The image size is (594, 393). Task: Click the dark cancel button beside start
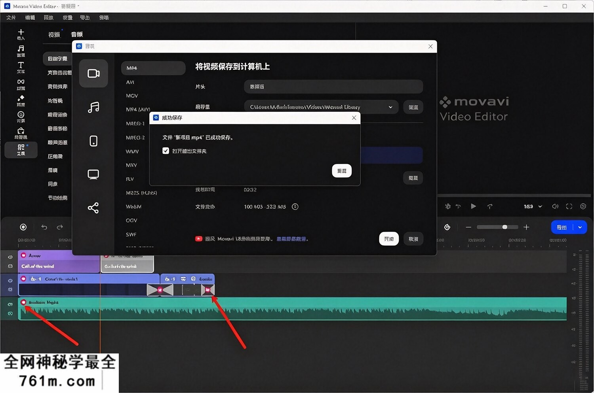[x=413, y=239]
